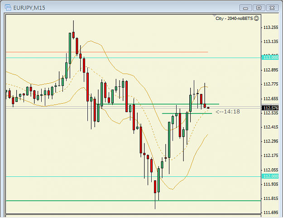Click the chart shift triangle marker at top
Screen dimensions: 283x218
pos(215,16)
